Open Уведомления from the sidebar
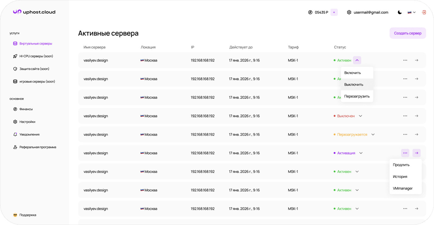434x225 pixels. click(x=29, y=134)
